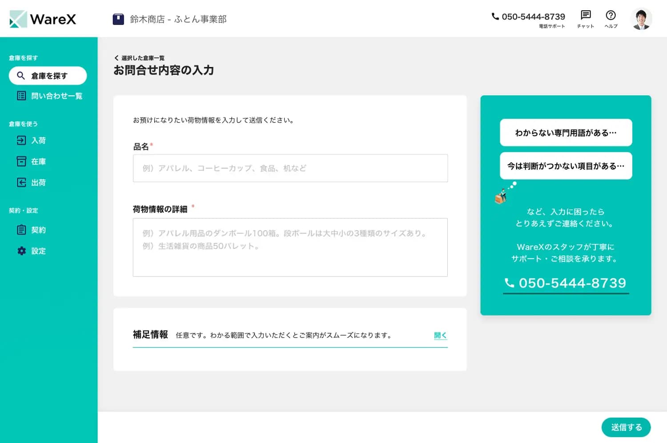Image resolution: width=667 pixels, height=443 pixels.
Task: Click the phone icon in the teal support card
Action: click(x=509, y=283)
